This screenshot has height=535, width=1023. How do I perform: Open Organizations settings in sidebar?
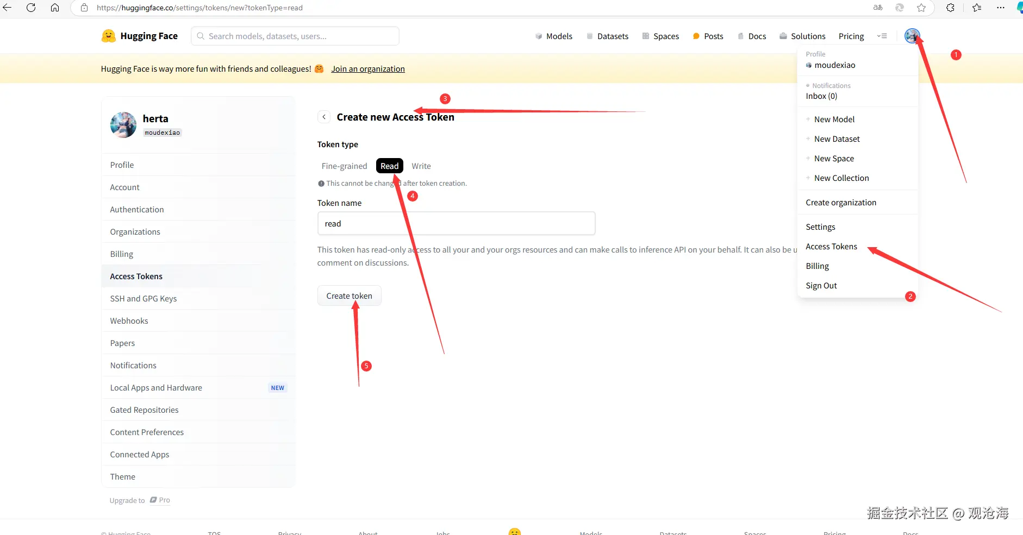pos(198,232)
